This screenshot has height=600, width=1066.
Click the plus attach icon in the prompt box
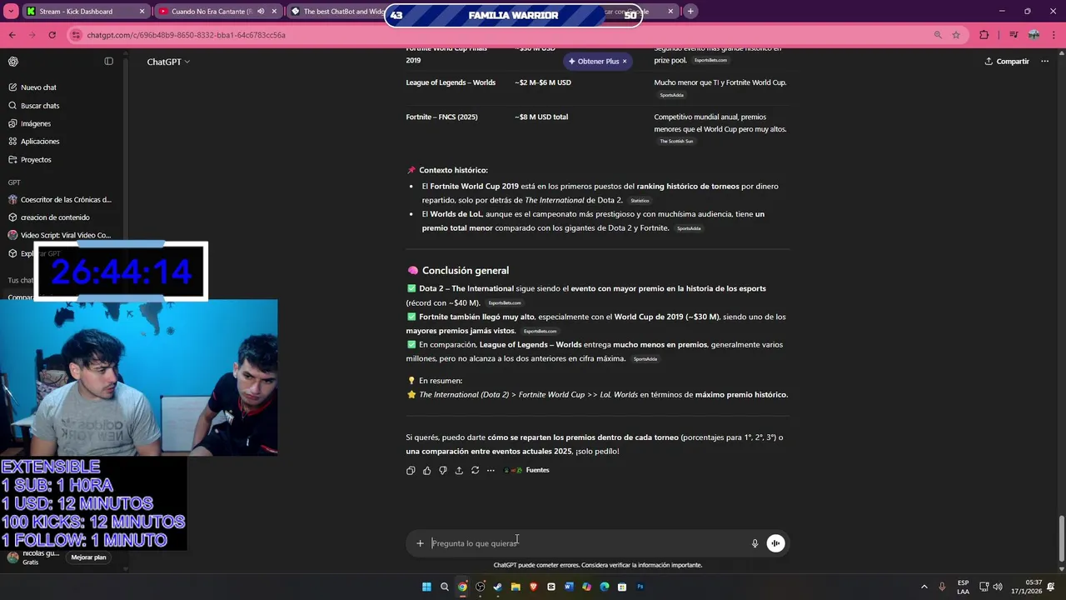pyautogui.click(x=420, y=543)
